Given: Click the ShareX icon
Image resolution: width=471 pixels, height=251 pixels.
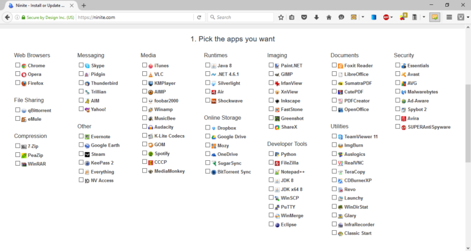Looking at the screenshot, I should [277, 127].
